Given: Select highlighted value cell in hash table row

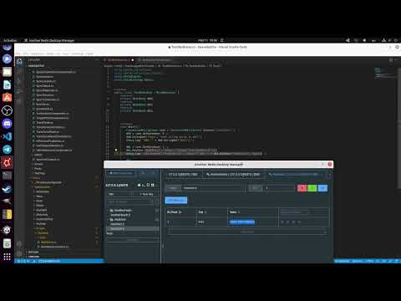Looking at the screenshot, I should coord(241,222).
